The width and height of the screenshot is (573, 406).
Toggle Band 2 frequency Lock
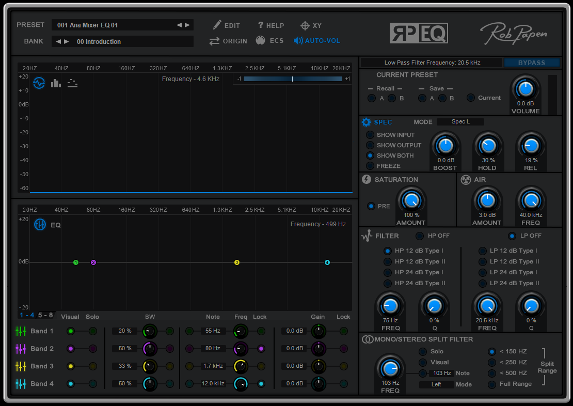[261, 349]
